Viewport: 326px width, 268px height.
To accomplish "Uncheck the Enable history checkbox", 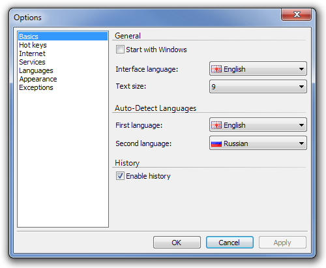I will (120, 176).
